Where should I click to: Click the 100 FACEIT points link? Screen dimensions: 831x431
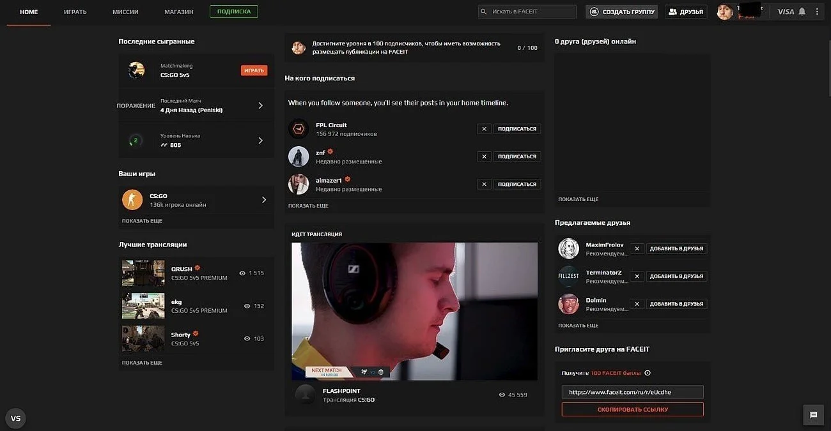616,373
